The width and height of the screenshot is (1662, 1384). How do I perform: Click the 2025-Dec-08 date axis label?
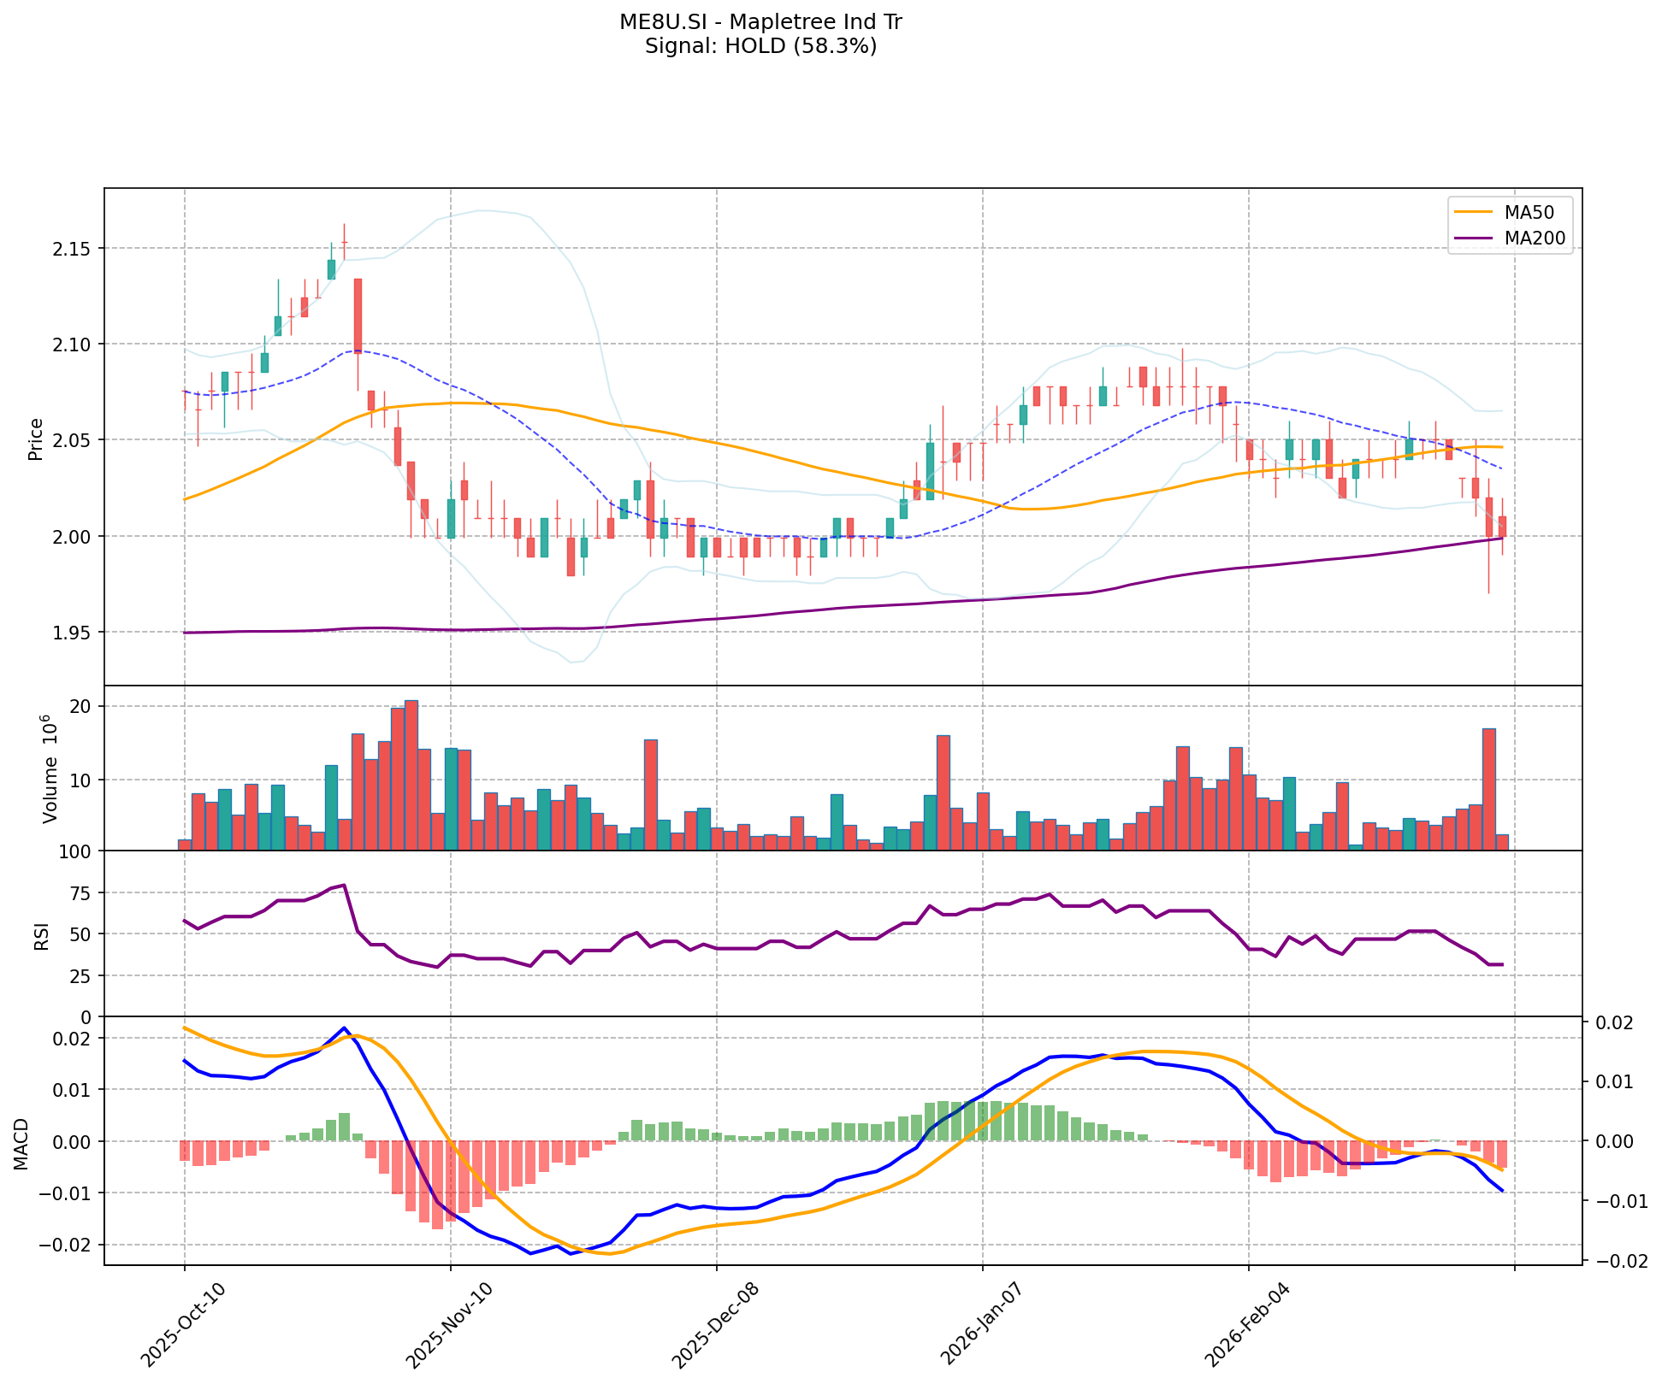713,1325
